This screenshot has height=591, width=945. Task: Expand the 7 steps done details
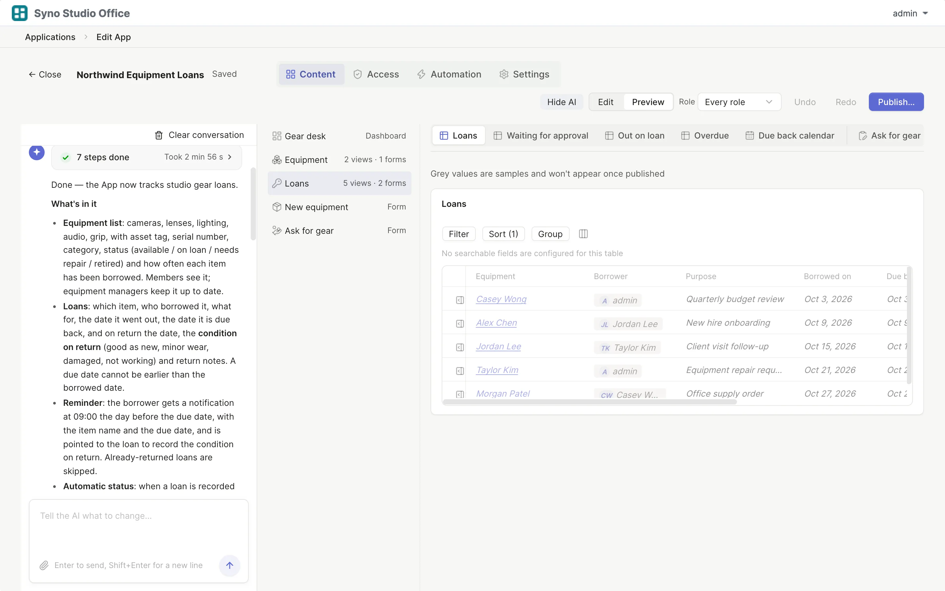point(146,157)
